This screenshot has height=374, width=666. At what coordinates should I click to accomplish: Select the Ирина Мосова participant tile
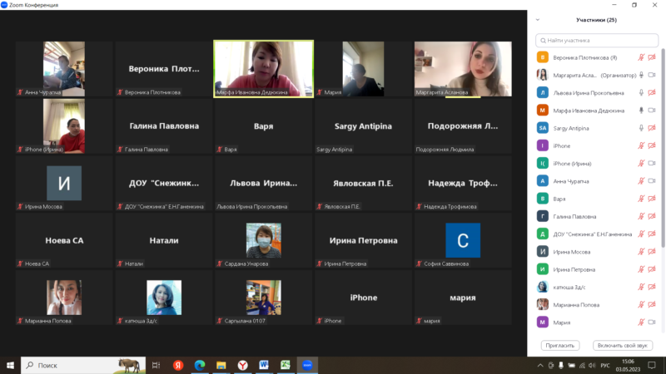(x=64, y=183)
